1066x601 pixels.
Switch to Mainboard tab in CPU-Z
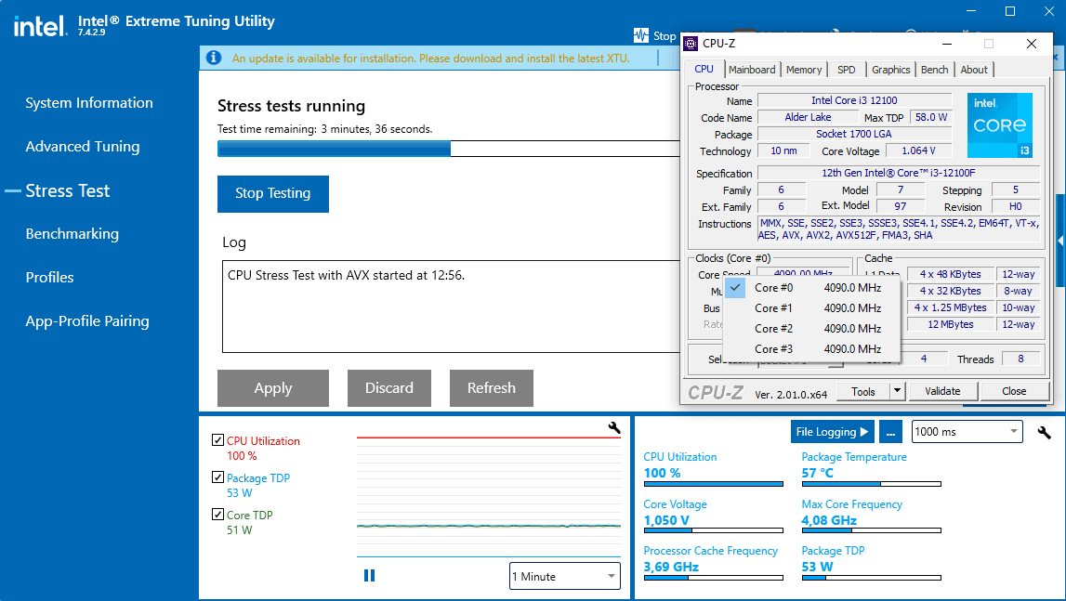[x=751, y=70]
